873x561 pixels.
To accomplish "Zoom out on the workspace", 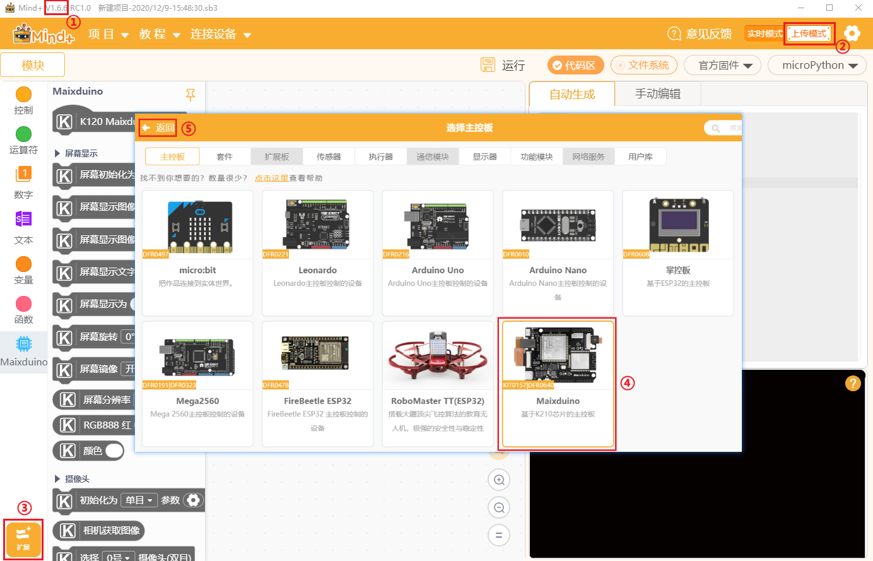I will pyautogui.click(x=499, y=508).
